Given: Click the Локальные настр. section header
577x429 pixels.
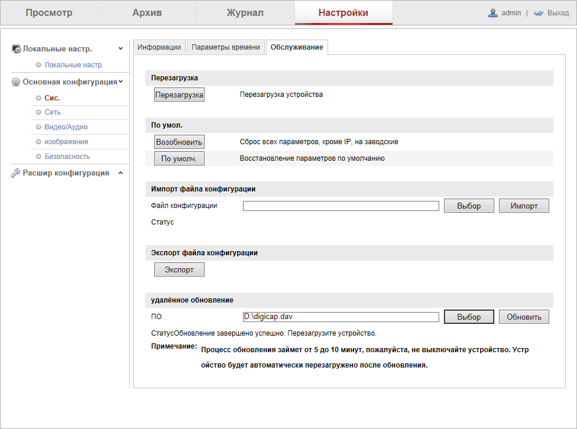Looking at the screenshot, I should pos(57,48).
